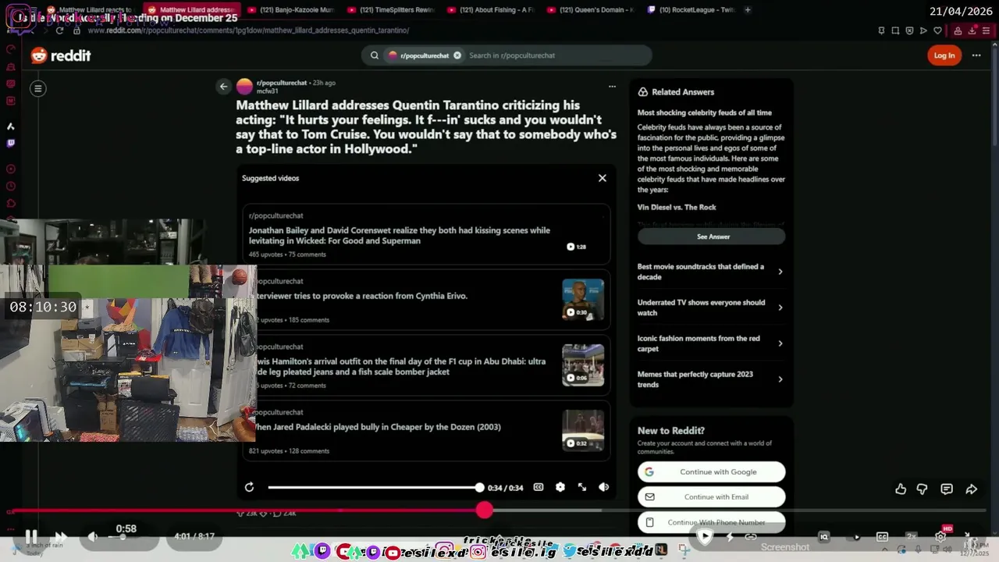
Task: Click the IQ icon in player controls
Action: click(x=823, y=537)
